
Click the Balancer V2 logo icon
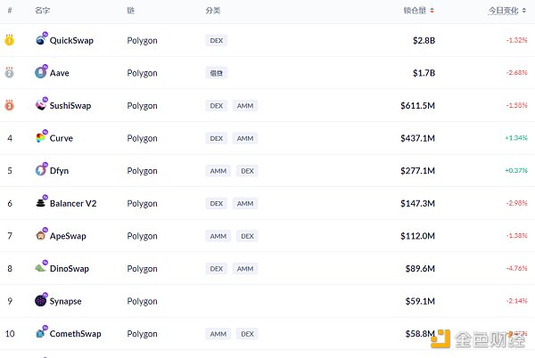41,203
